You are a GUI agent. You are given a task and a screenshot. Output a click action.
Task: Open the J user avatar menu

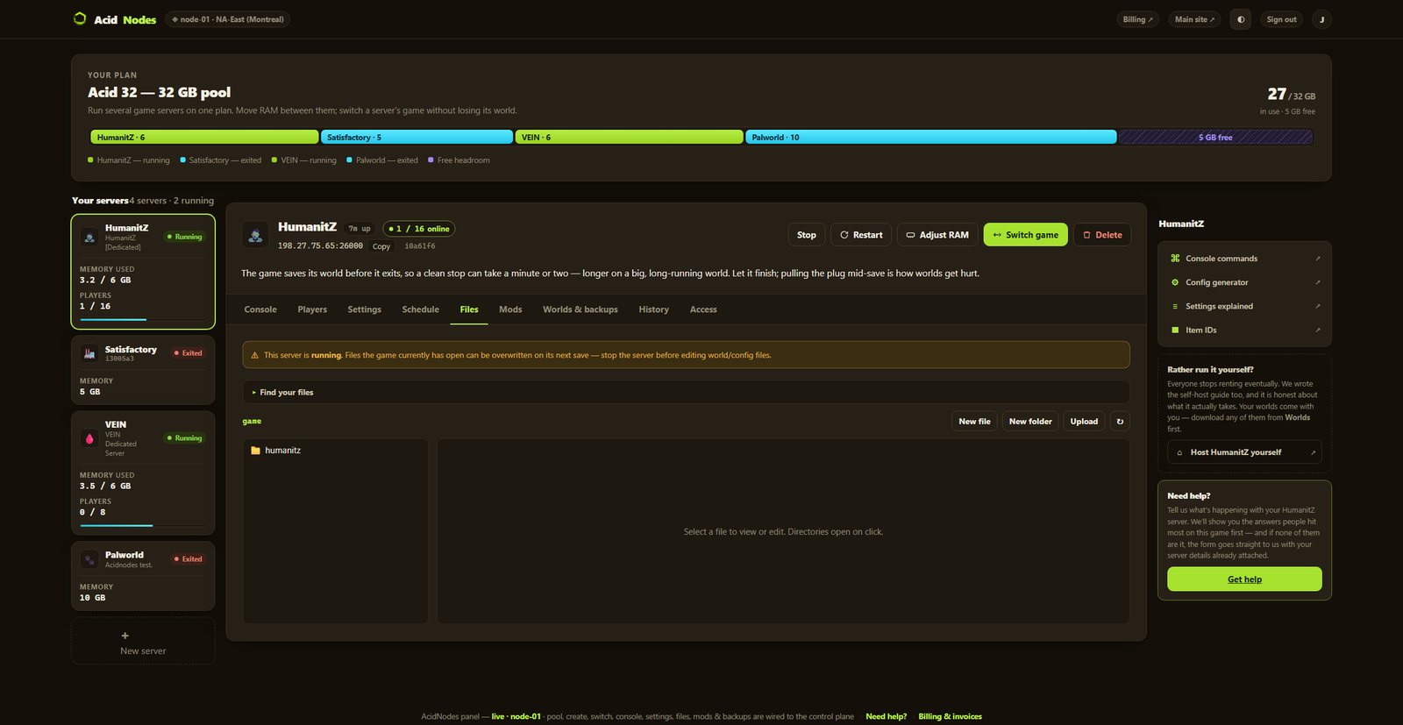(1321, 19)
